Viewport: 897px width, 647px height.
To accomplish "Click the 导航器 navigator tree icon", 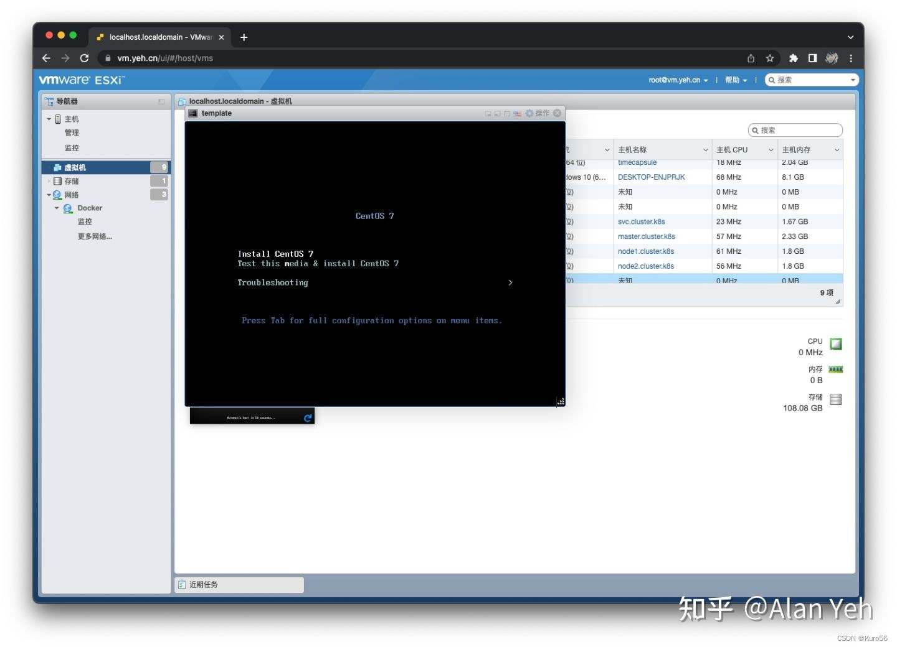I will point(49,101).
